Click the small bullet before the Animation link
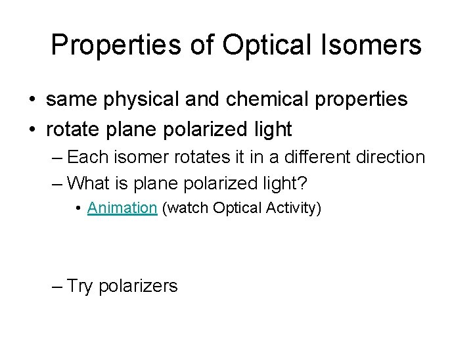Viewport: 473px width, 355px height. pyautogui.click(x=78, y=209)
